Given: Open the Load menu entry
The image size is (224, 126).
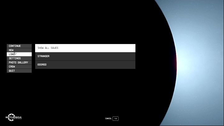Looking at the screenshot, I should 19,54.
